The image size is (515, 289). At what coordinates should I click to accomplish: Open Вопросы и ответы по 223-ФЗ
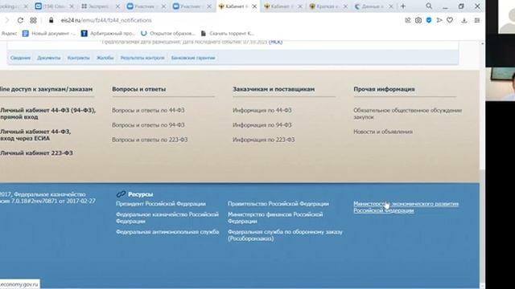point(150,140)
